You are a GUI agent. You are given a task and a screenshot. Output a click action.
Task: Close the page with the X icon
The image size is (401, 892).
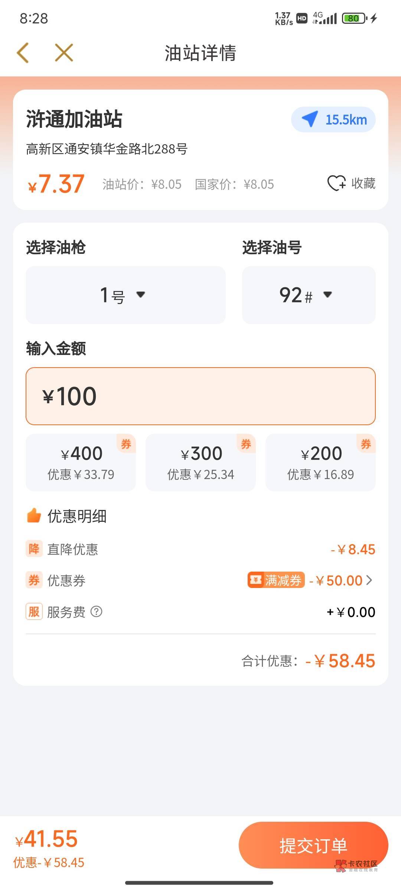[x=64, y=52]
